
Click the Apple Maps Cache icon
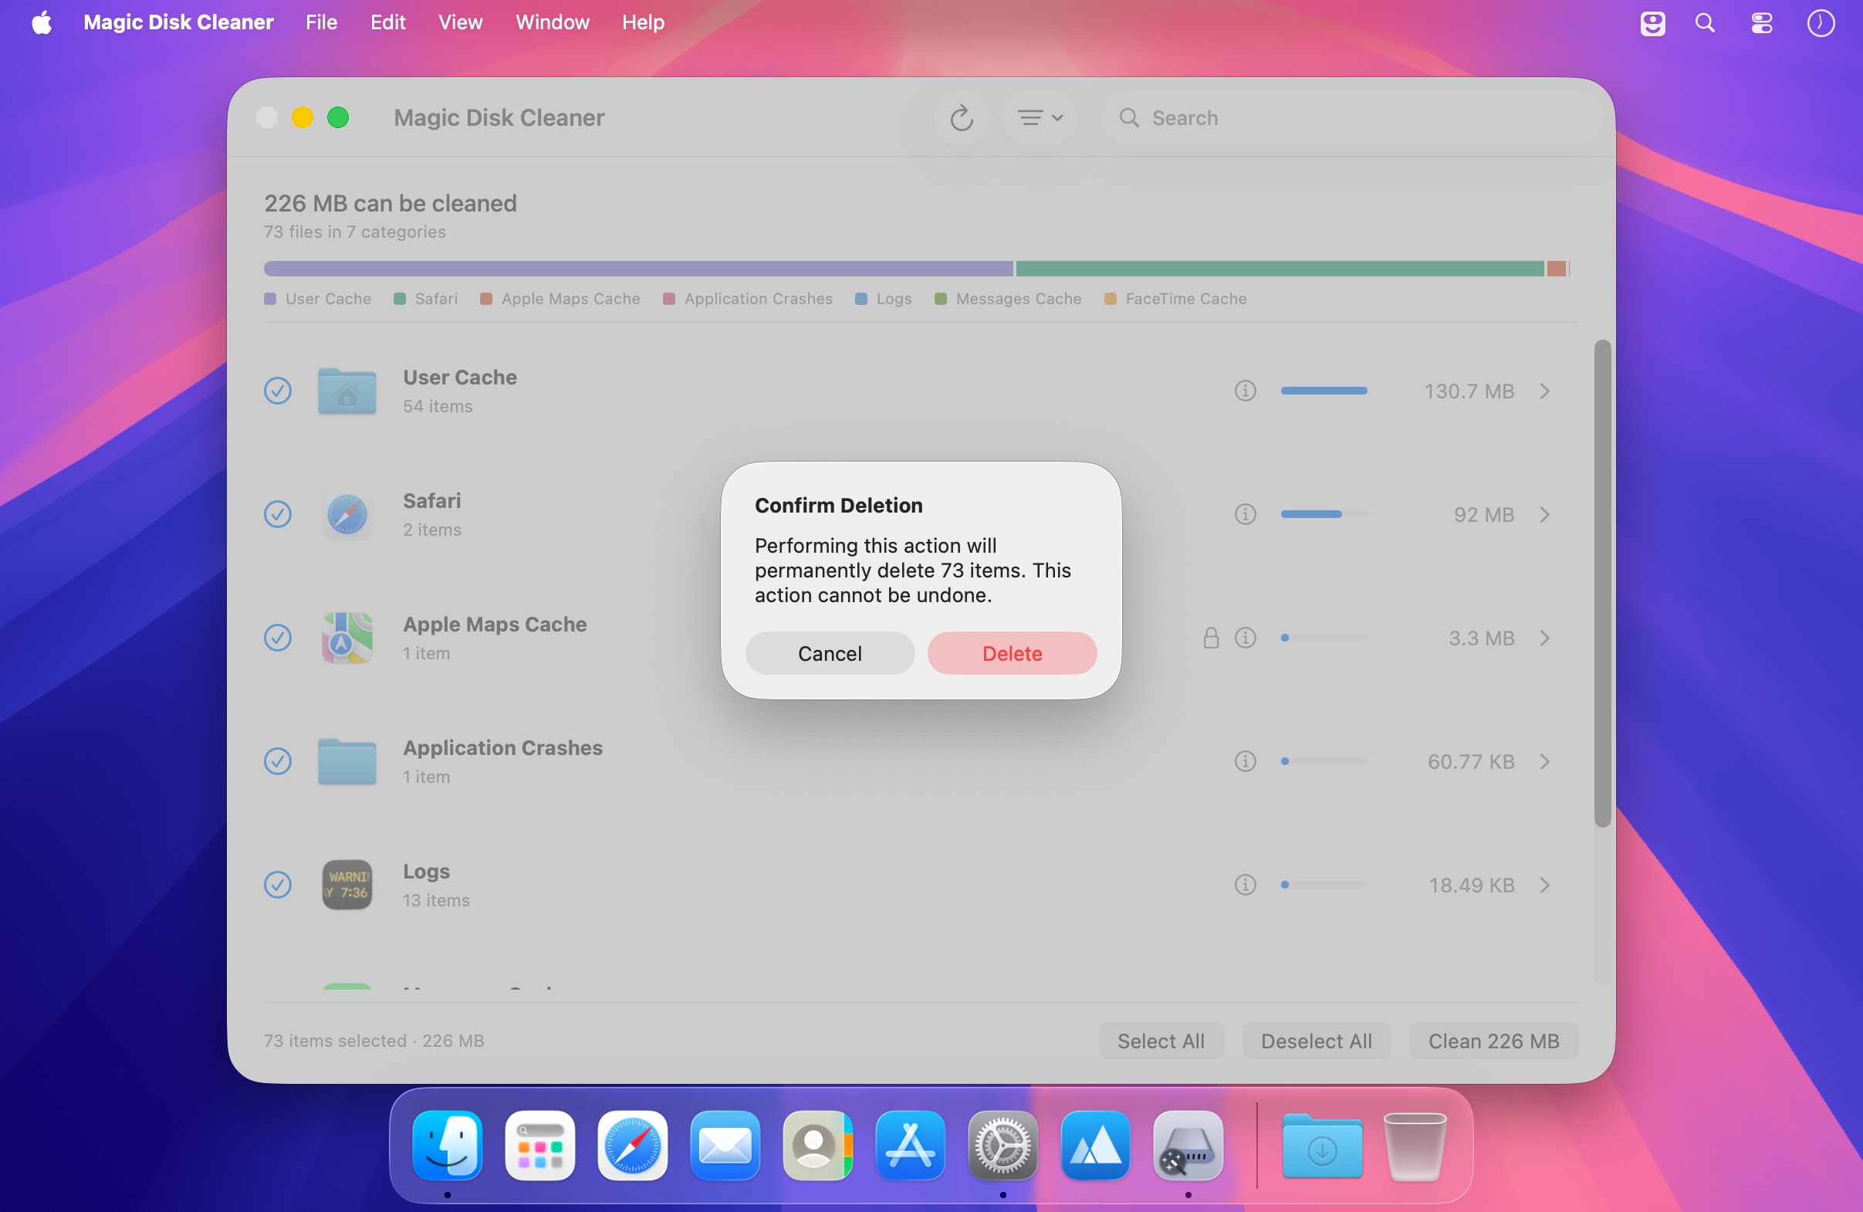click(347, 638)
